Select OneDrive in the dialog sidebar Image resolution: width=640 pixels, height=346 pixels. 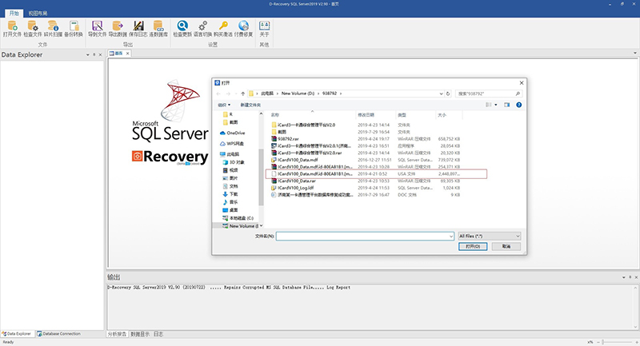[x=233, y=133]
